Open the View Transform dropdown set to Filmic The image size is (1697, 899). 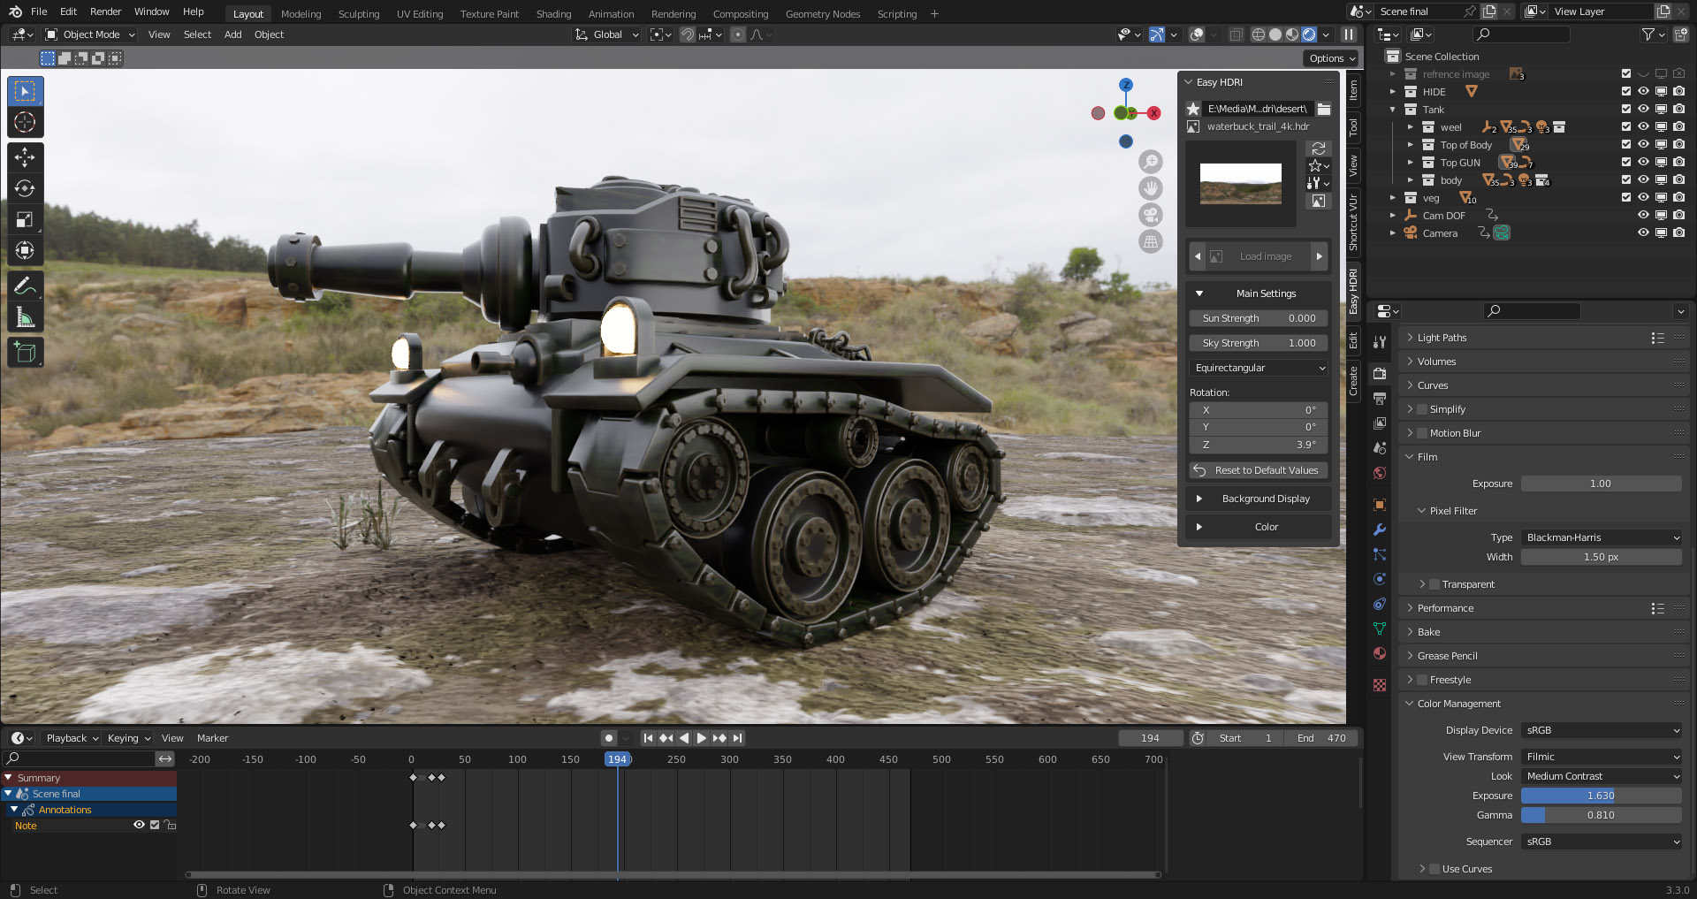(1601, 756)
